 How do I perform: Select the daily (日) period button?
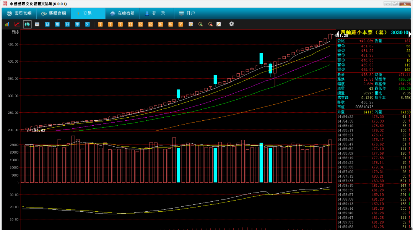pyautogui.click(x=47, y=24)
